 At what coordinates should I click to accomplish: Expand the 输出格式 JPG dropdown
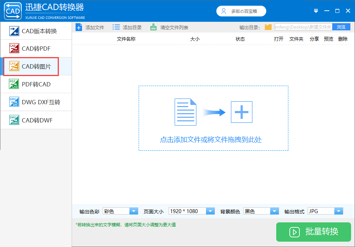325,211
